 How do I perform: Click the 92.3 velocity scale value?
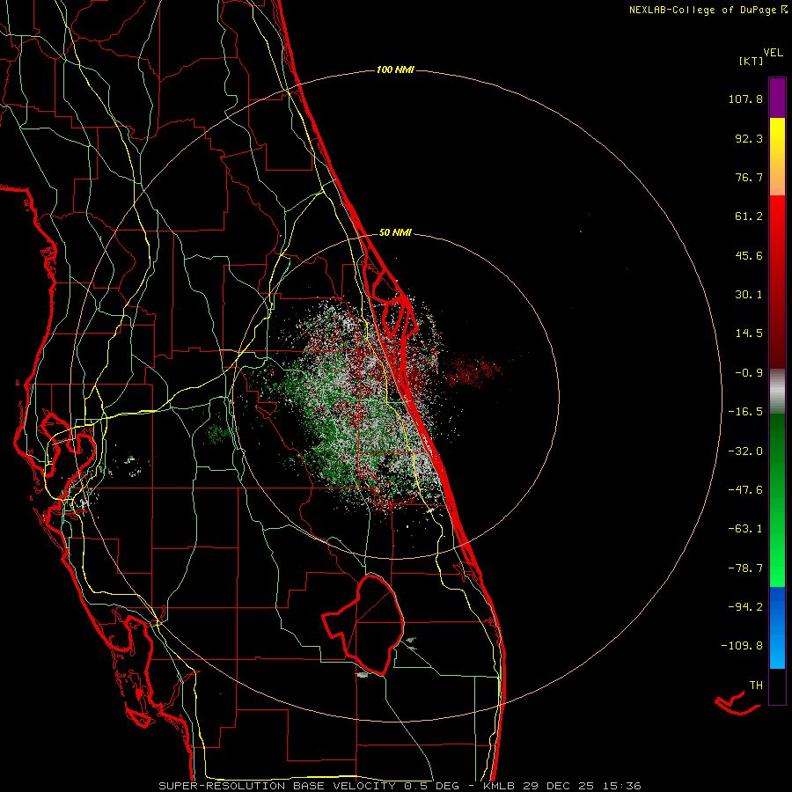[x=749, y=138]
